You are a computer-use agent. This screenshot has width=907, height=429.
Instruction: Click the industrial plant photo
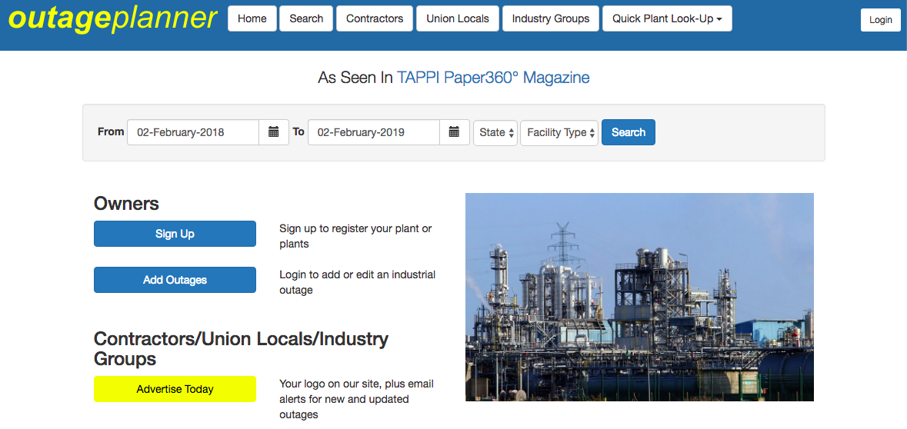(x=639, y=297)
